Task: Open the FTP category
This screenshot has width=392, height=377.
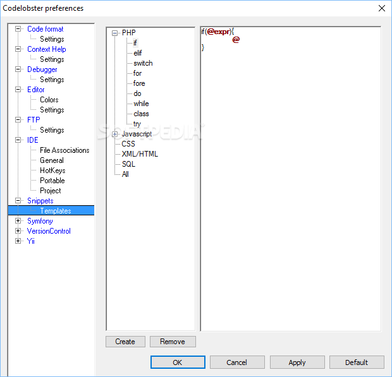Action: (34, 120)
